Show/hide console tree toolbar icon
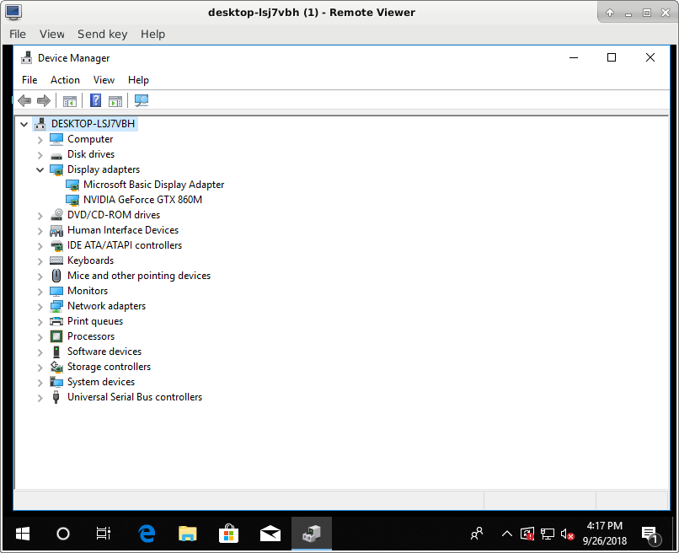Viewport: 679px width, 553px height. coord(70,101)
